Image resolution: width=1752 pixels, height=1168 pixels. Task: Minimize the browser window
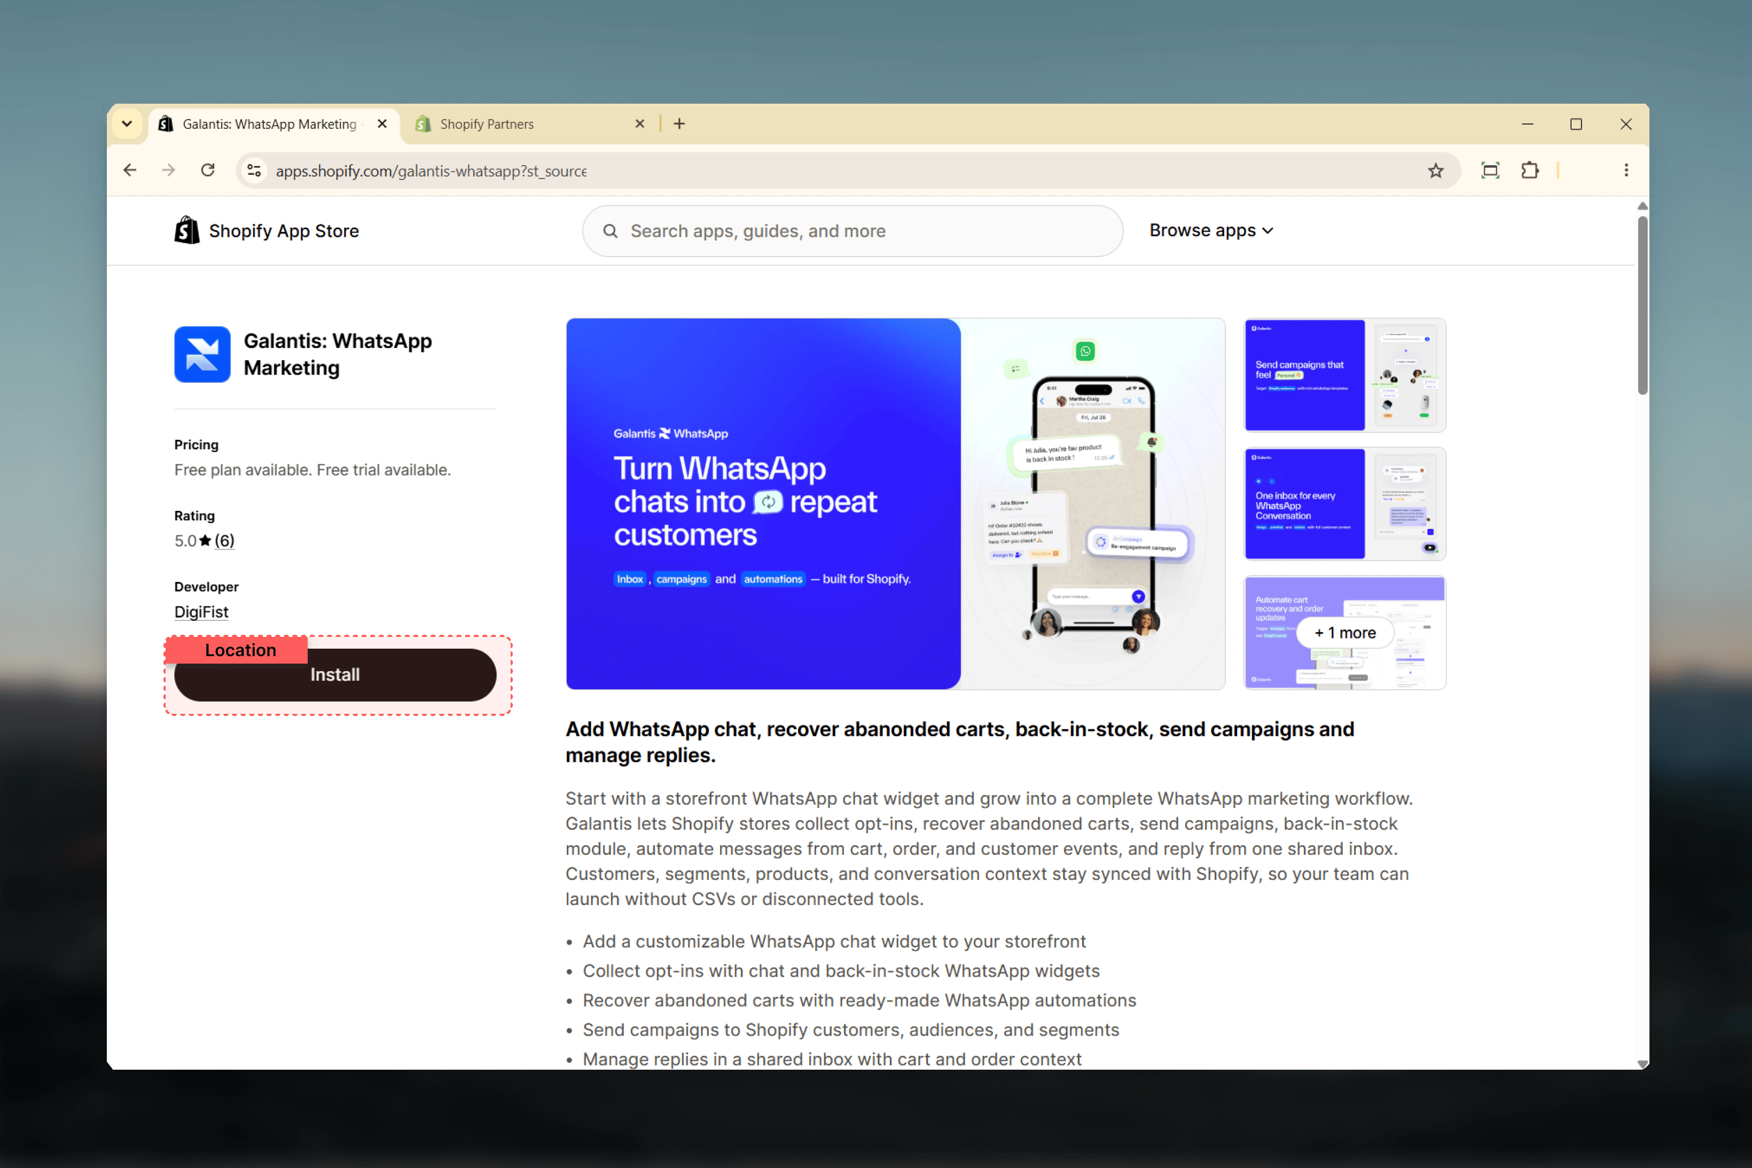[1527, 123]
